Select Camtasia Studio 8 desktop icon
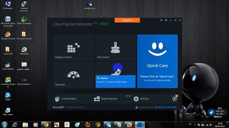Image resolution: width=229 pixels, height=128 pixels. (x=8, y=82)
